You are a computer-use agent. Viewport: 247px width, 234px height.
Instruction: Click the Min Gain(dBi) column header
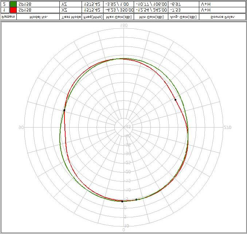151,17
